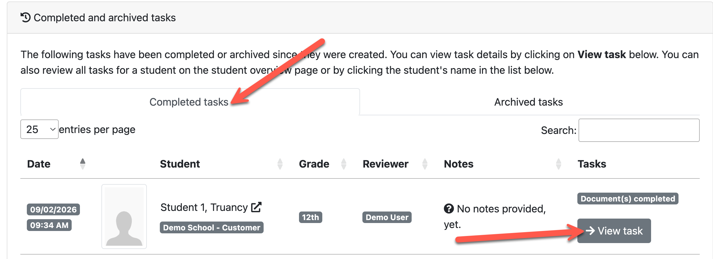Click the View task button
Image resolution: width=713 pixels, height=259 pixels.
(614, 231)
